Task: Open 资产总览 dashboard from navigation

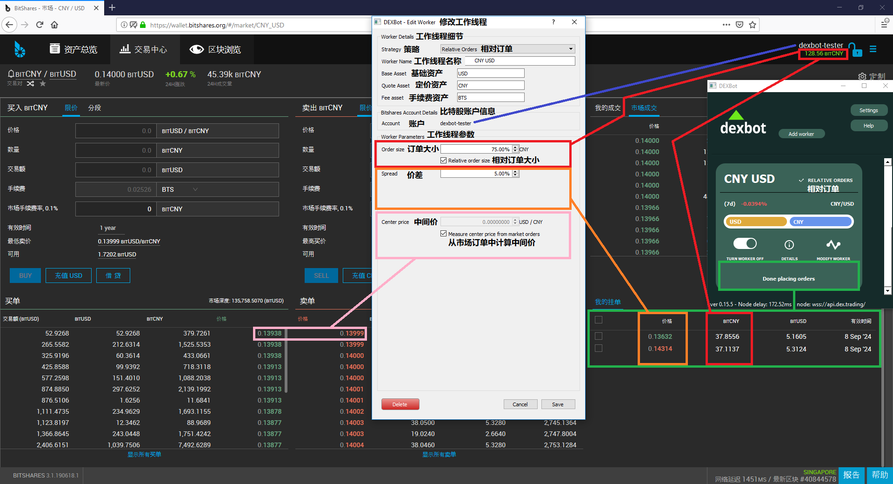Action: point(73,49)
